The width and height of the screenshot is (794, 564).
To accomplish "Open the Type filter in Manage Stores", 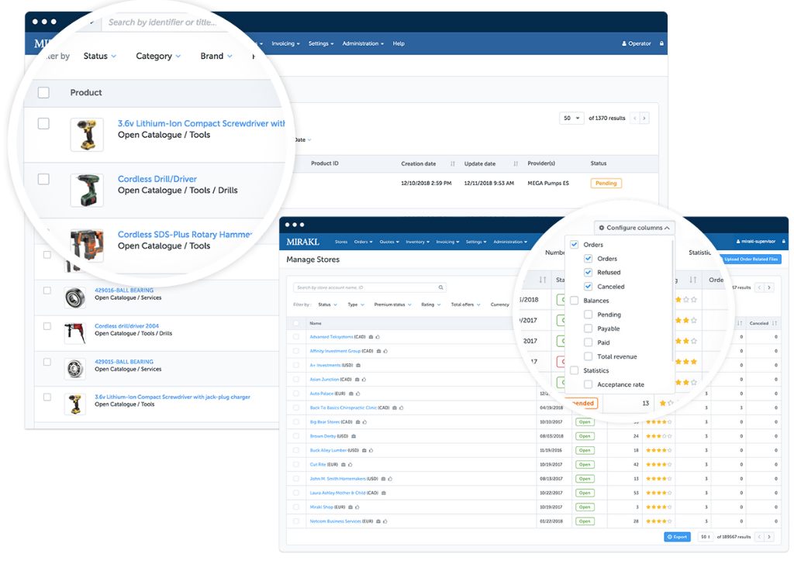I will coord(355,304).
